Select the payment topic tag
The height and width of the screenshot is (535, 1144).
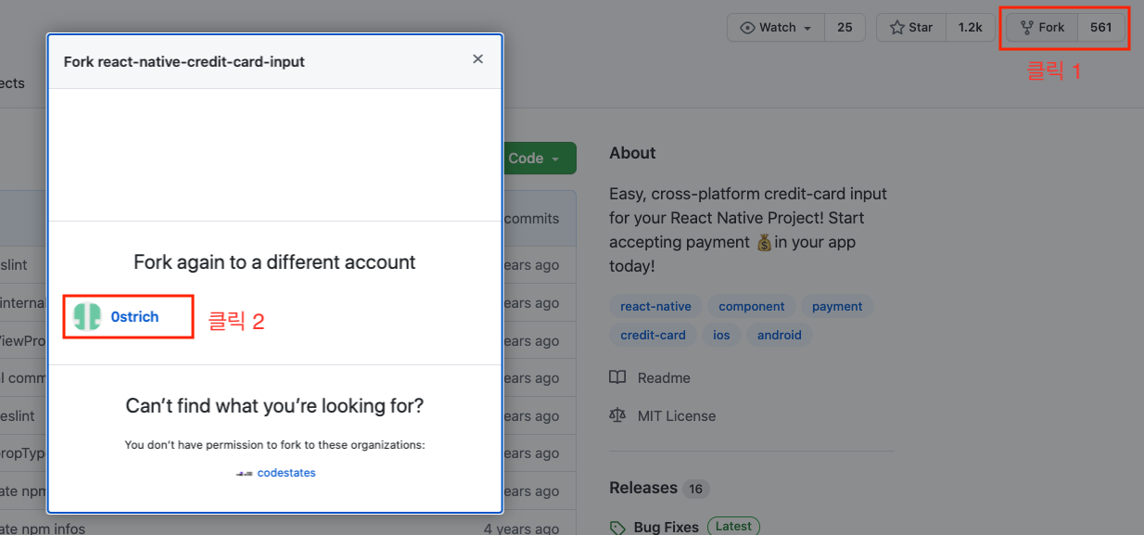pos(837,307)
